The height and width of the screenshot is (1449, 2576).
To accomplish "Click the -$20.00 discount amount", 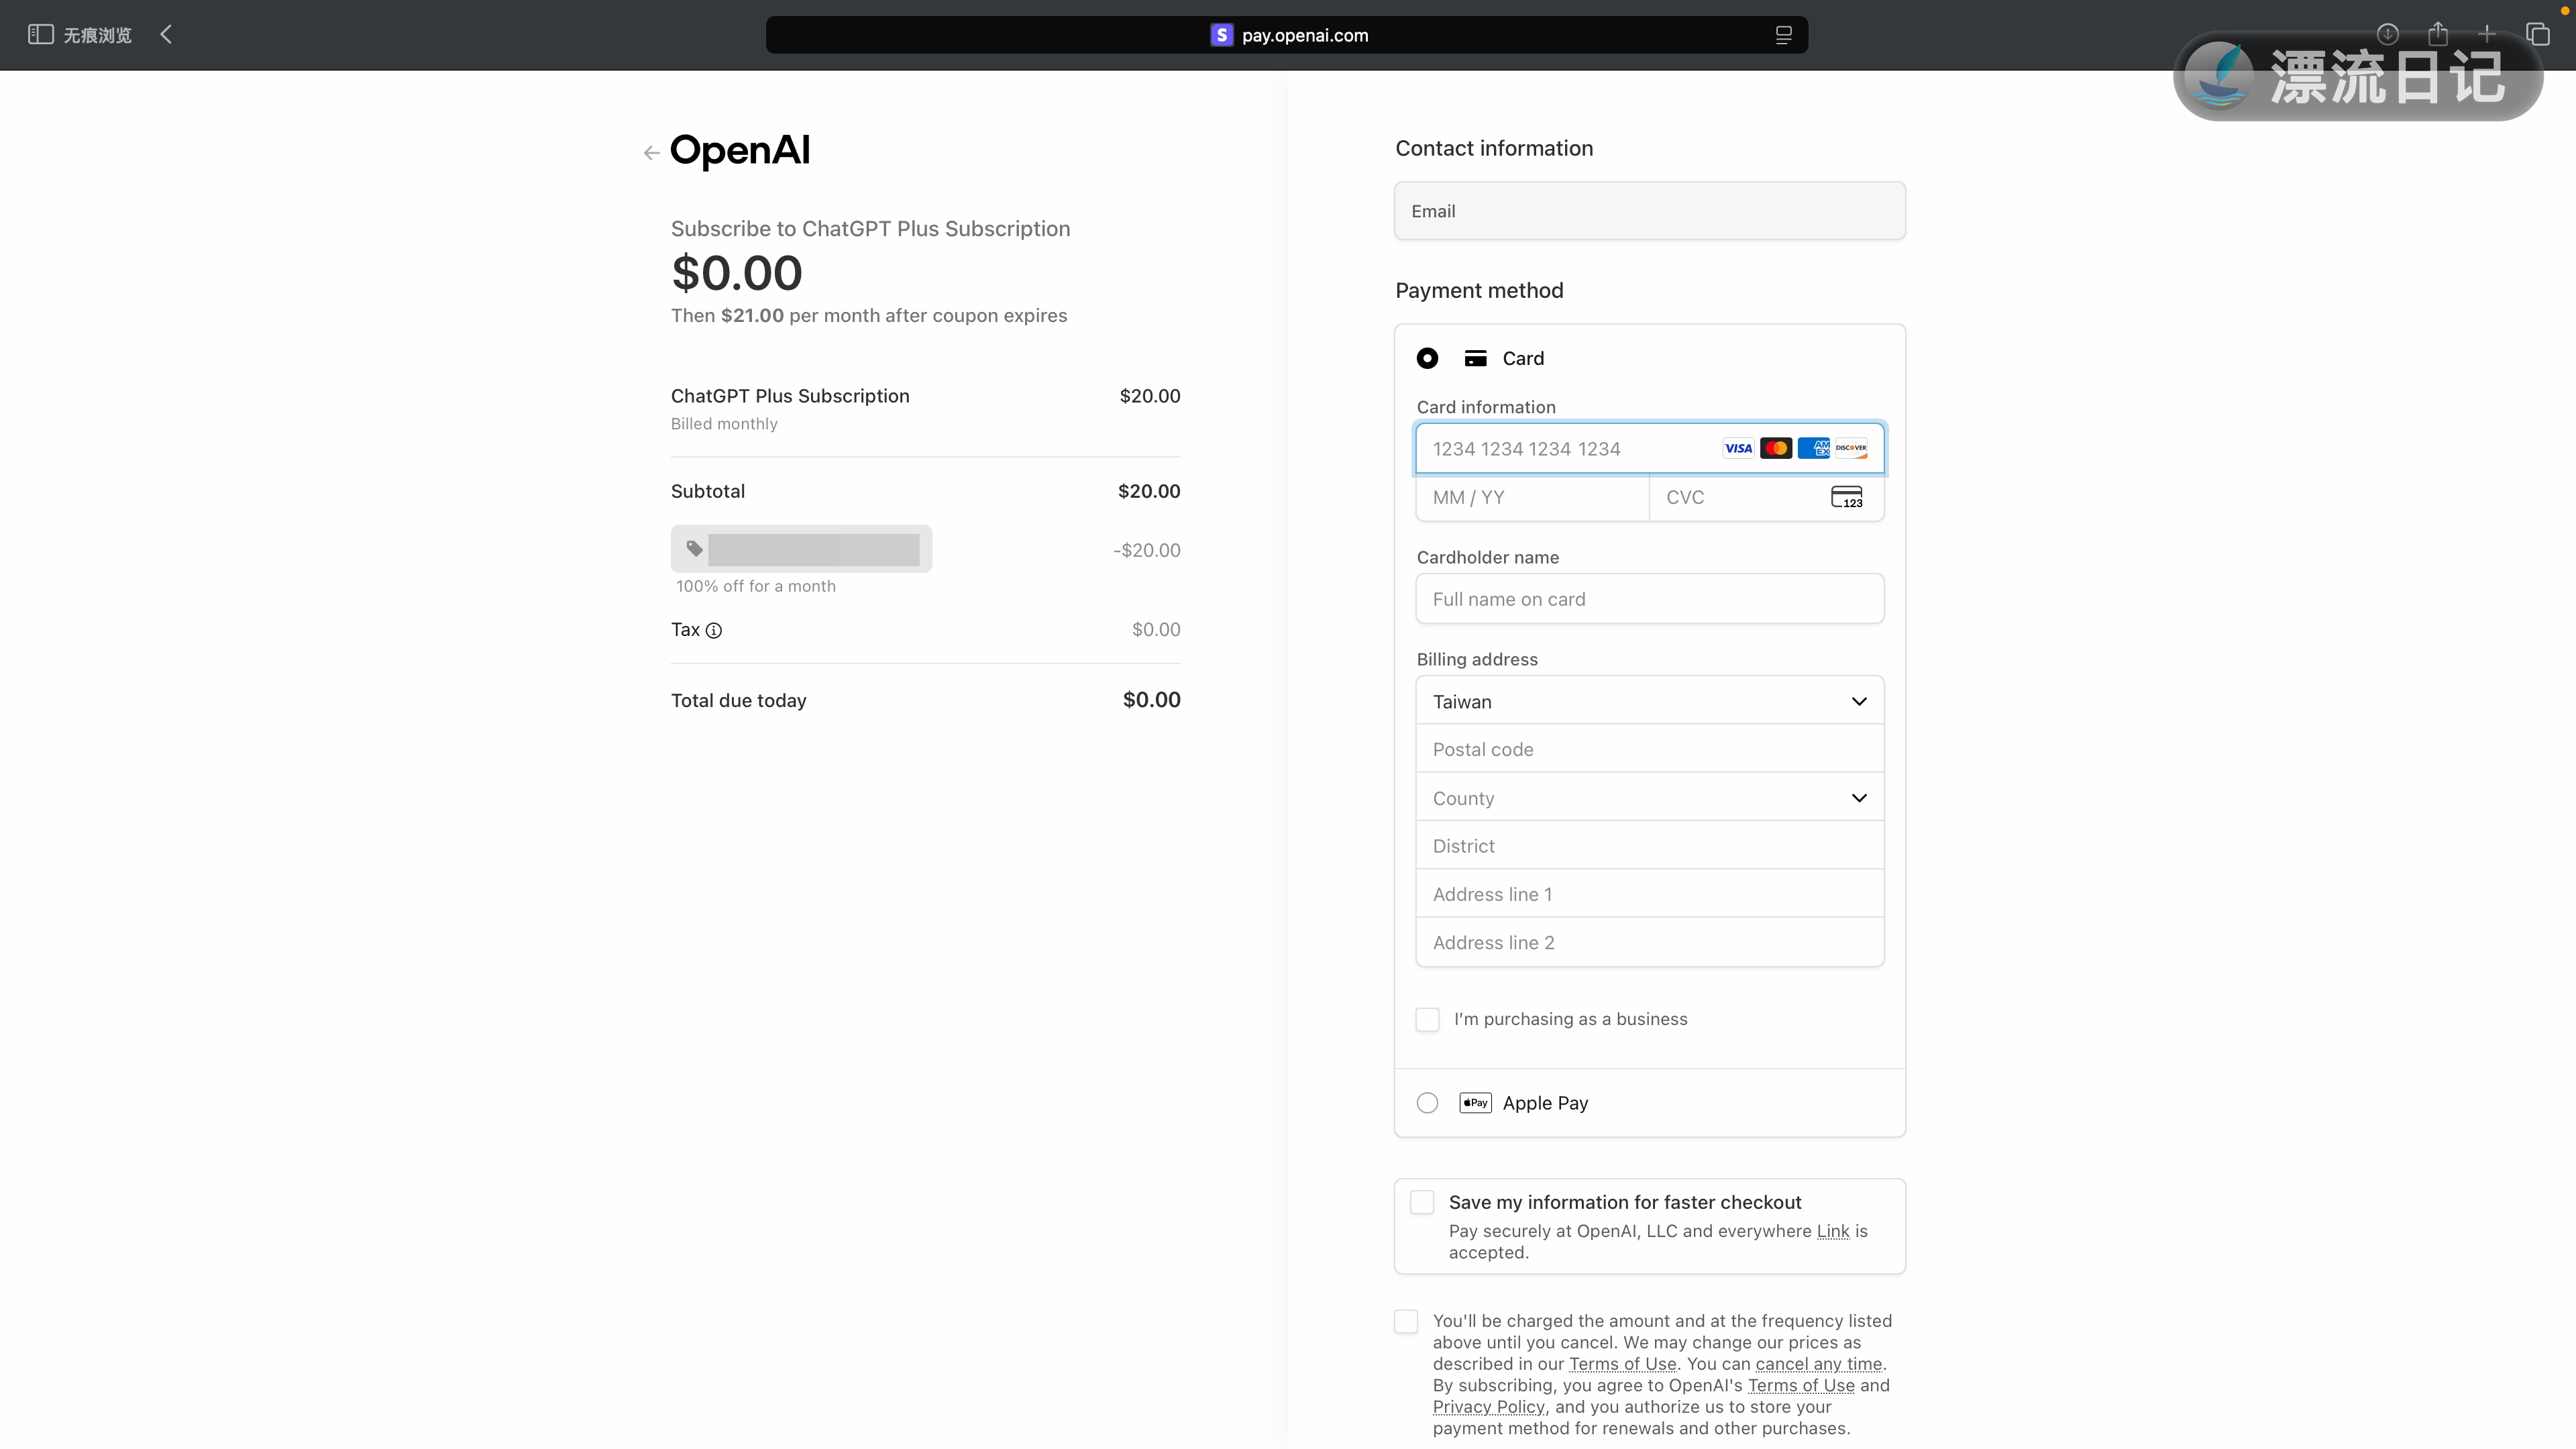I will click(1146, 551).
